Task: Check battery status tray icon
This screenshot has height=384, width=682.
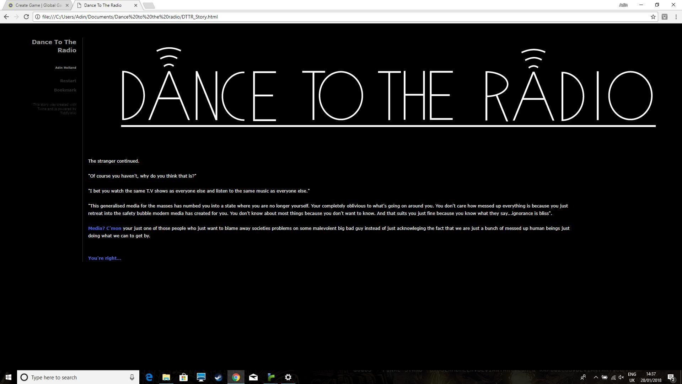Action: pos(605,377)
